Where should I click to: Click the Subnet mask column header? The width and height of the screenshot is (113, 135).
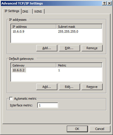click(x=79, y=27)
